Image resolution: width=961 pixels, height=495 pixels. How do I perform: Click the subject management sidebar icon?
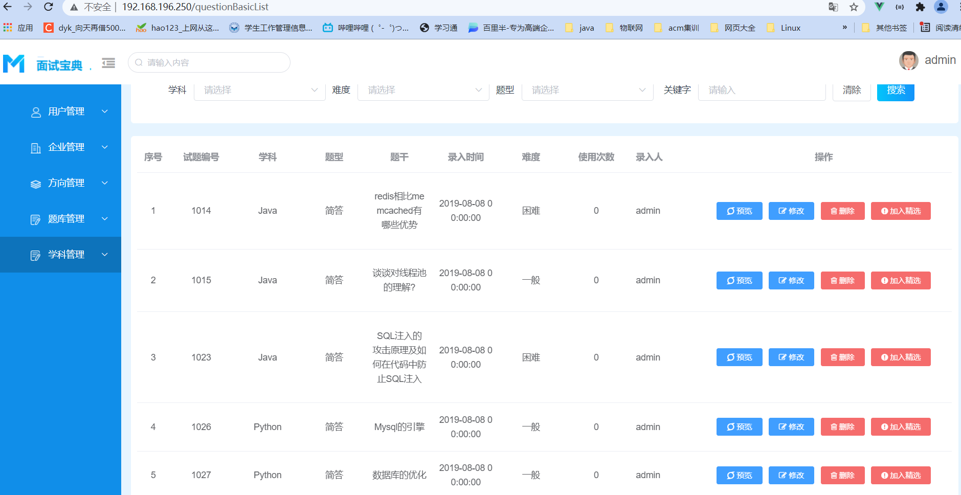(x=36, y=255)
